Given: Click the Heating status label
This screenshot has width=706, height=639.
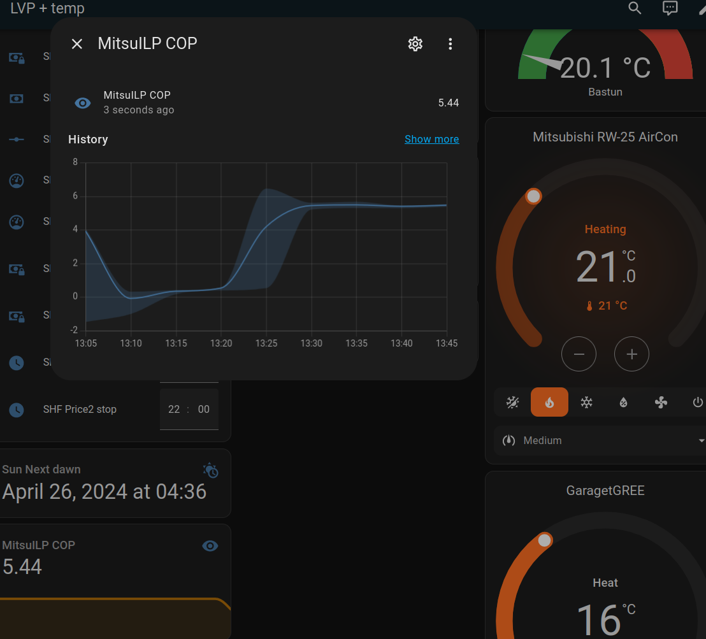Looking at the screenshot, I should click(605, 229).
